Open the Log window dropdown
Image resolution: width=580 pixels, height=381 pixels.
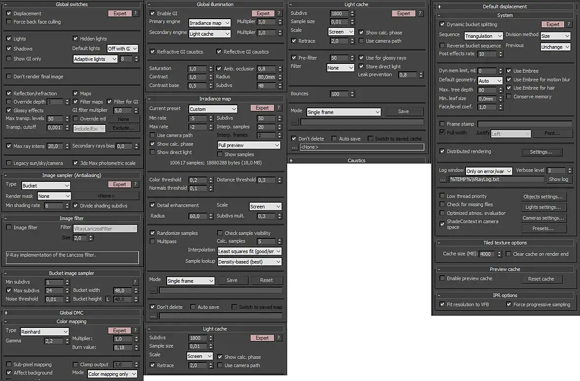click(x=489, y=171)
